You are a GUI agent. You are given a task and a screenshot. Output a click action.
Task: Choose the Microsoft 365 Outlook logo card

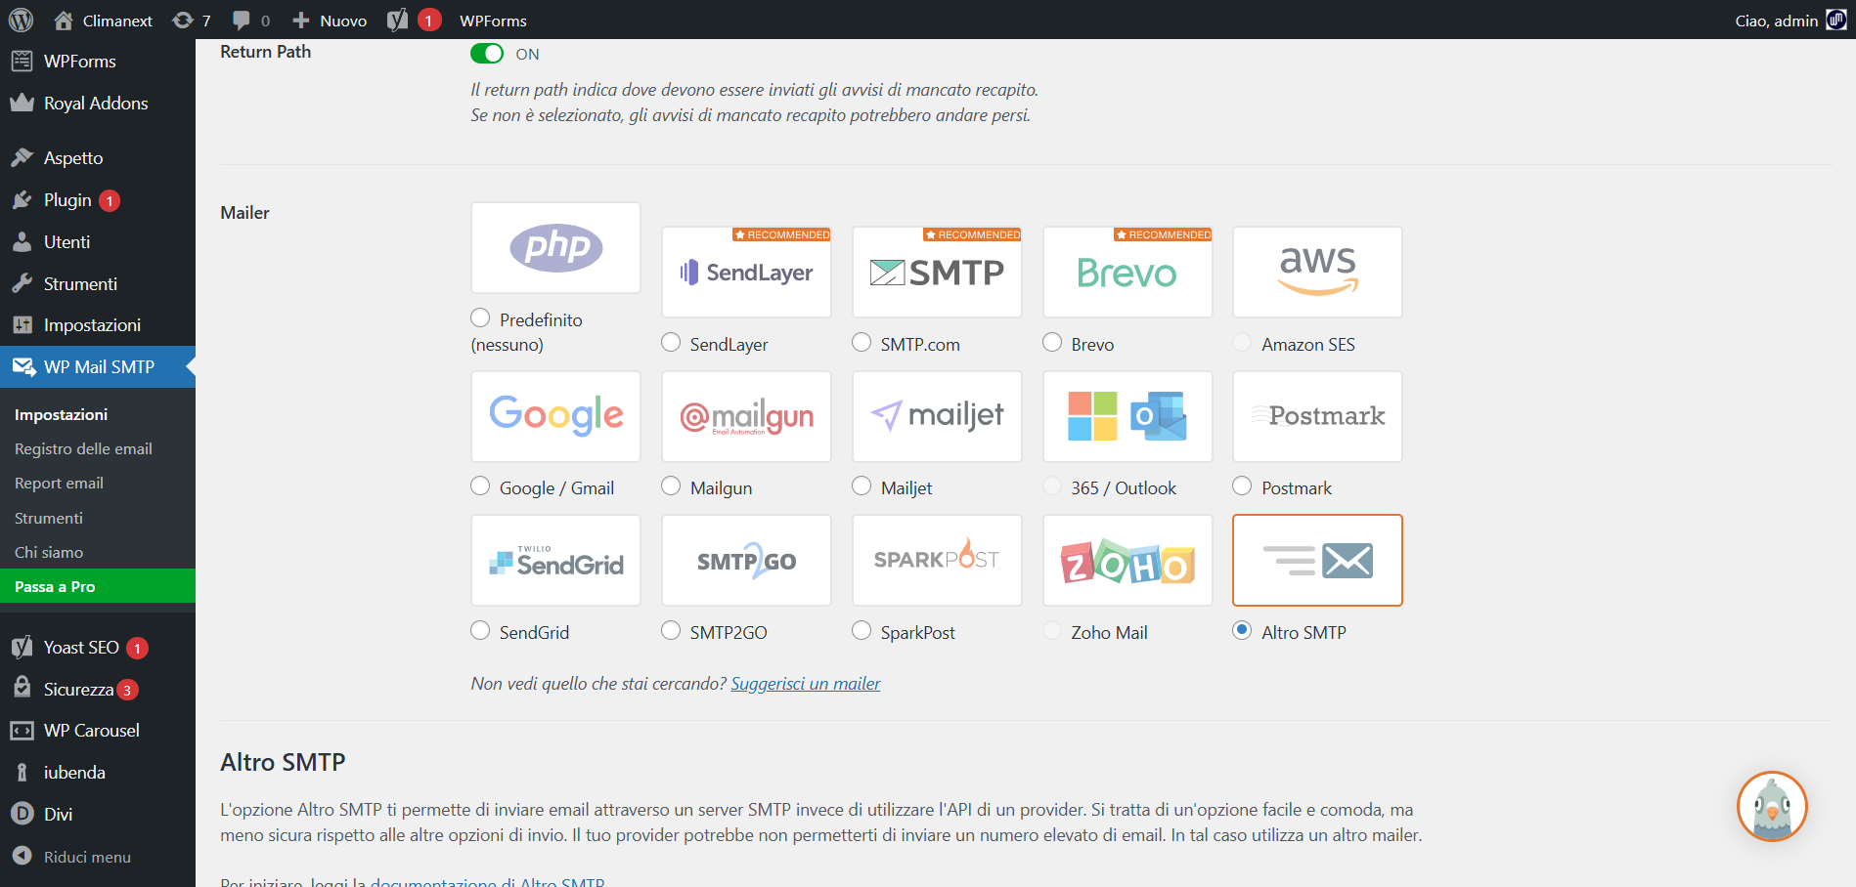(x=1127, y=416)
